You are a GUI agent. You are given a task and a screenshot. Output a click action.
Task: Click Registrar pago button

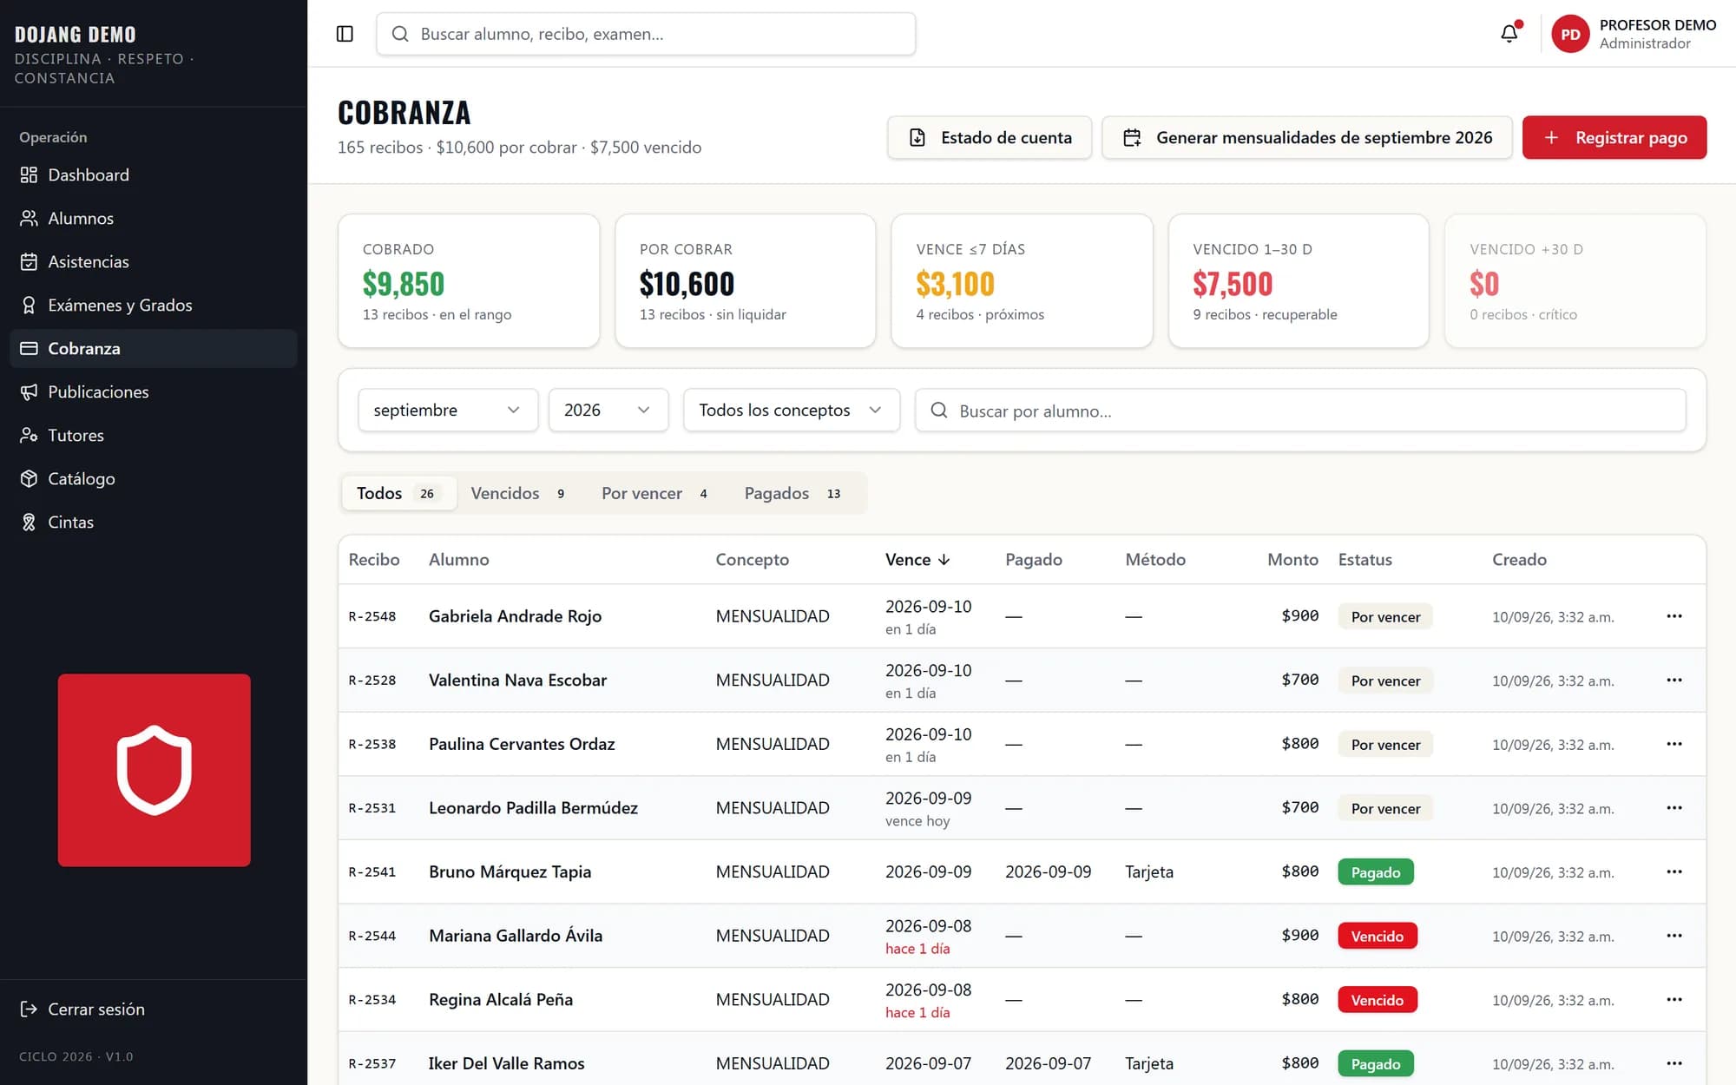pyautogui.click(x=1614, y=137)
